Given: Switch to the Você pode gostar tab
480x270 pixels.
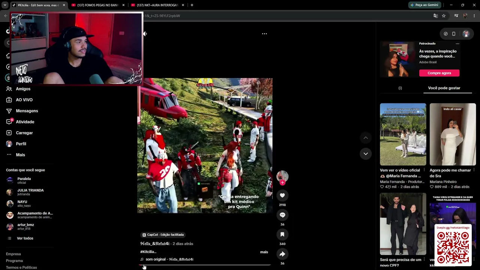Looking at the screenshot, I should (444, 88).
